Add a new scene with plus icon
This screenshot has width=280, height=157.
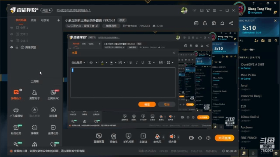click(59, 20)
